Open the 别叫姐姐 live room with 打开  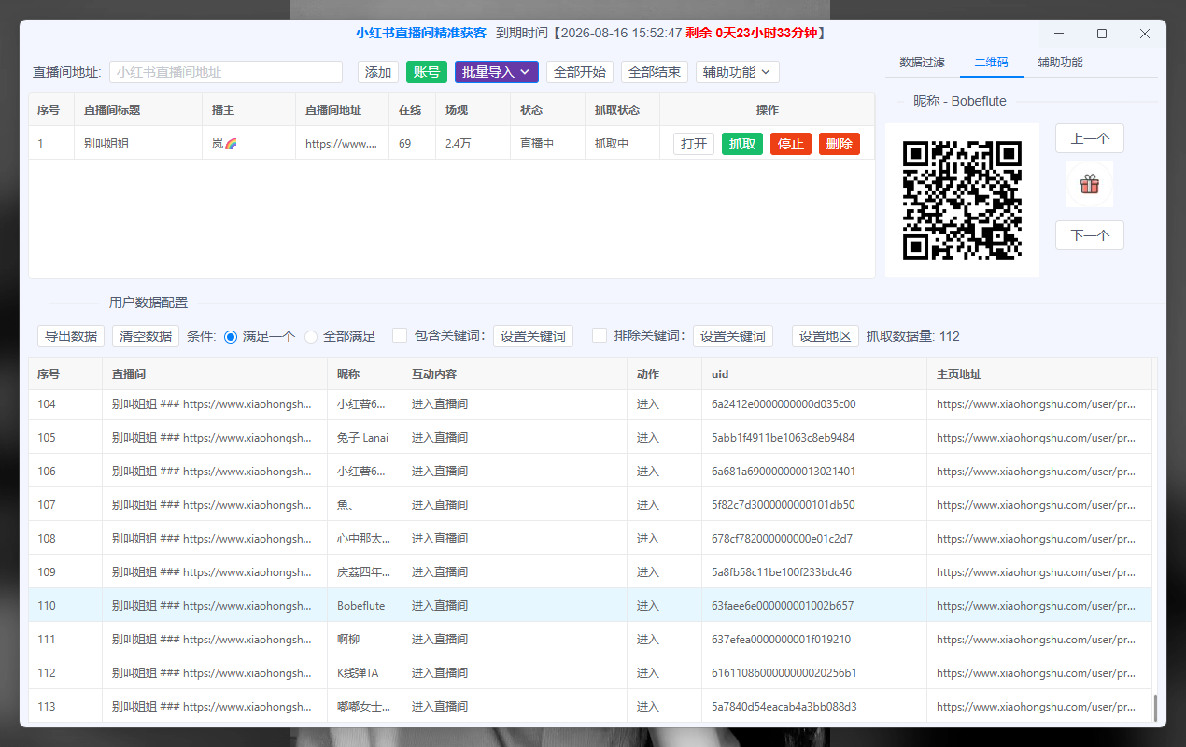point(694,144)
